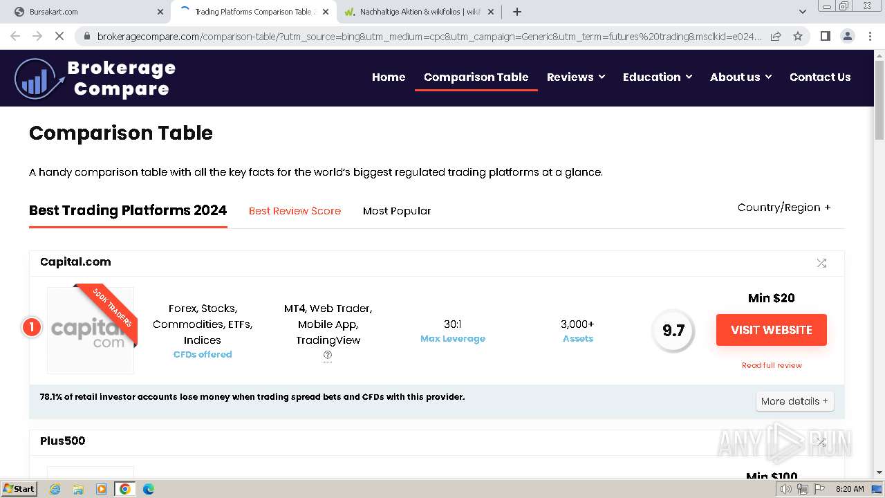The width and height of the screenshot is (885, 498).
Task: Read full review of Capital.com
Action: (772, 365)
